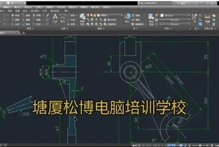Click the block Edit (编辑) icon
This screenshot has width=219, height=147.
pyautogui.click(x=133, y=20)
